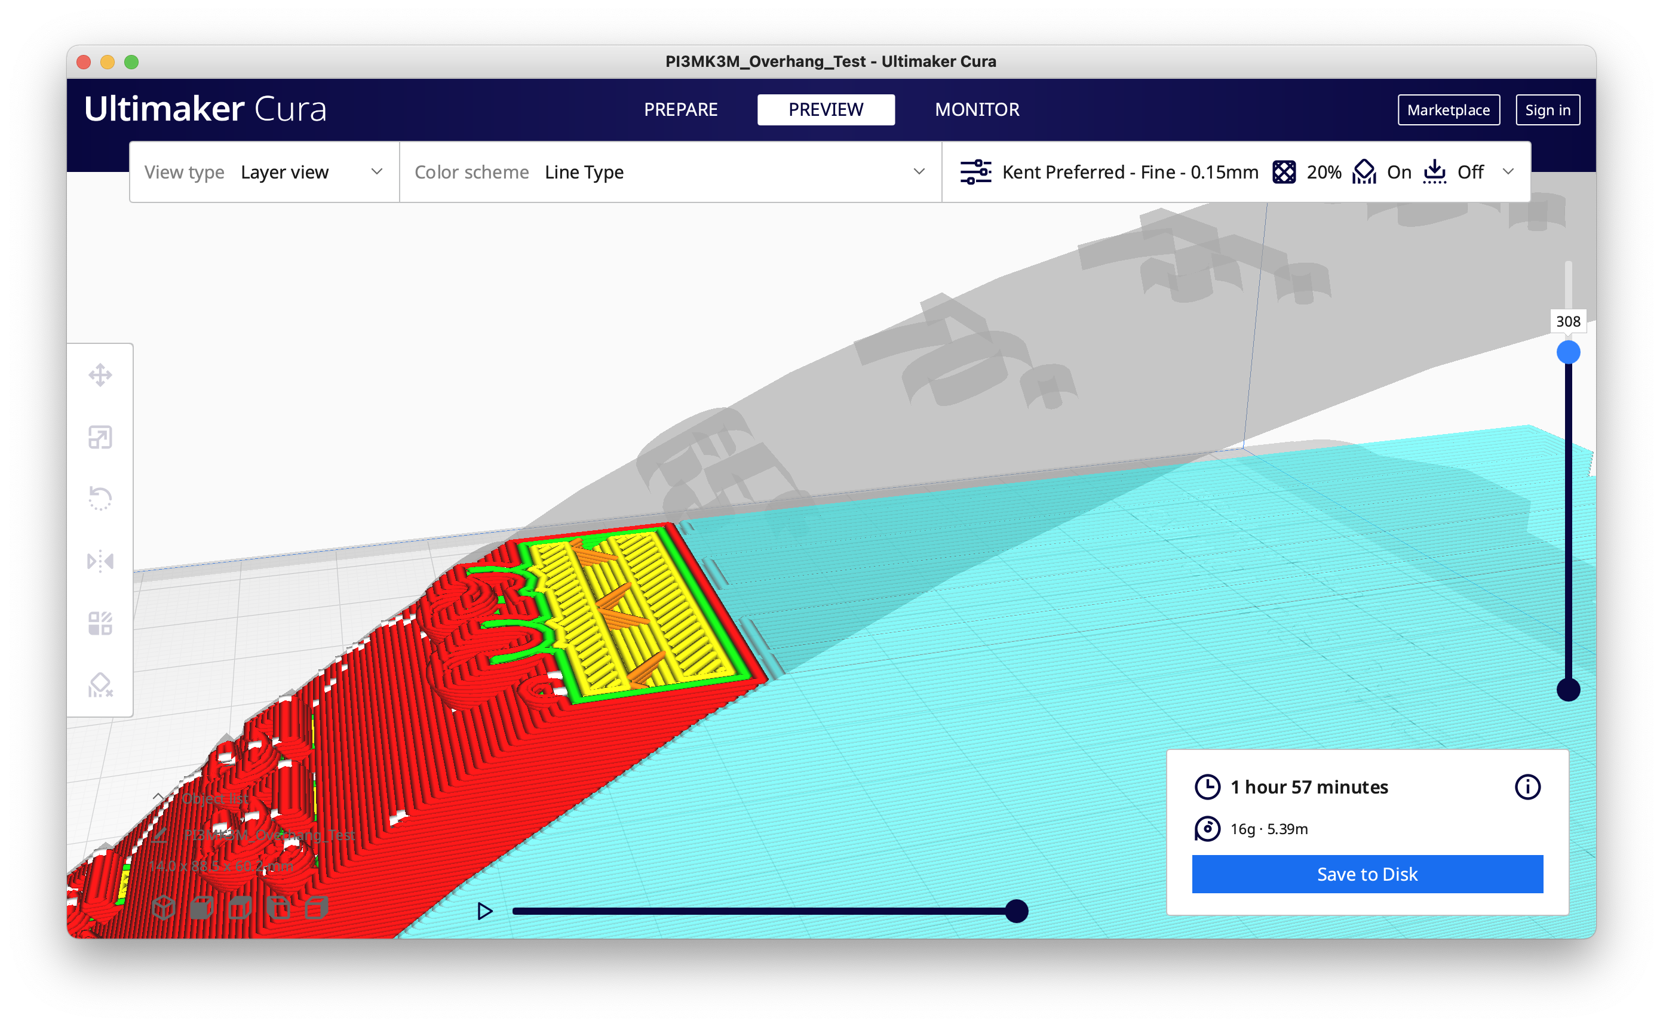Select the Rotate tool in sidebar

pyautogui.click(x=100, y=499)
